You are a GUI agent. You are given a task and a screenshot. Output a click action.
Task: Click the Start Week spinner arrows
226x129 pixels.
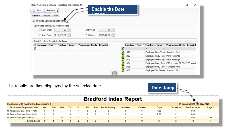tap(69, 30)
